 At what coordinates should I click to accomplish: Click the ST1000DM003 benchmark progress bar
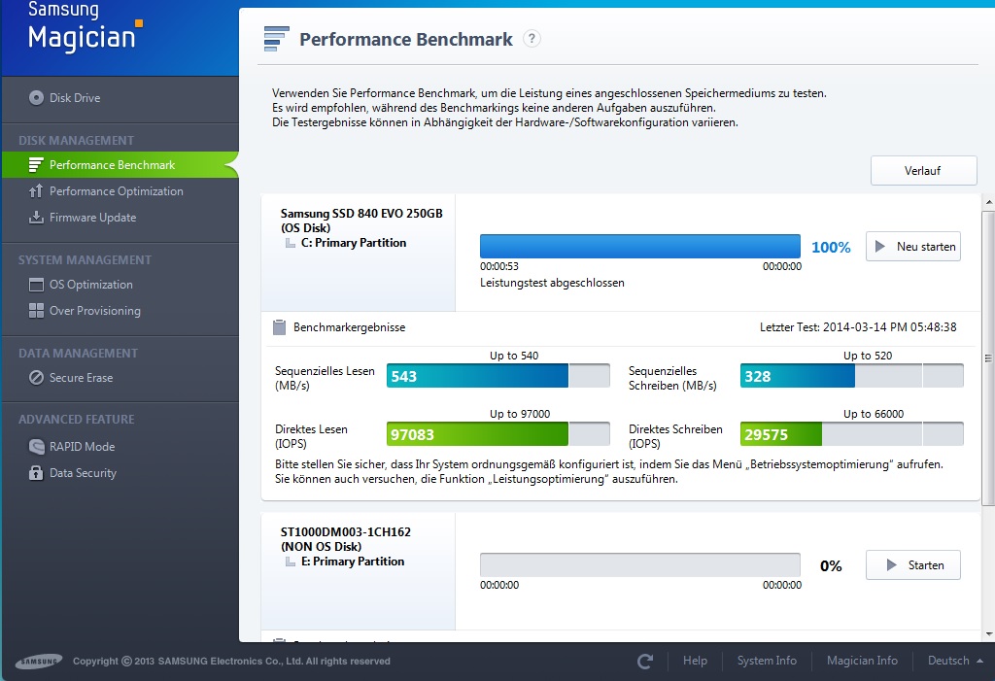click(x=640, y=564)
